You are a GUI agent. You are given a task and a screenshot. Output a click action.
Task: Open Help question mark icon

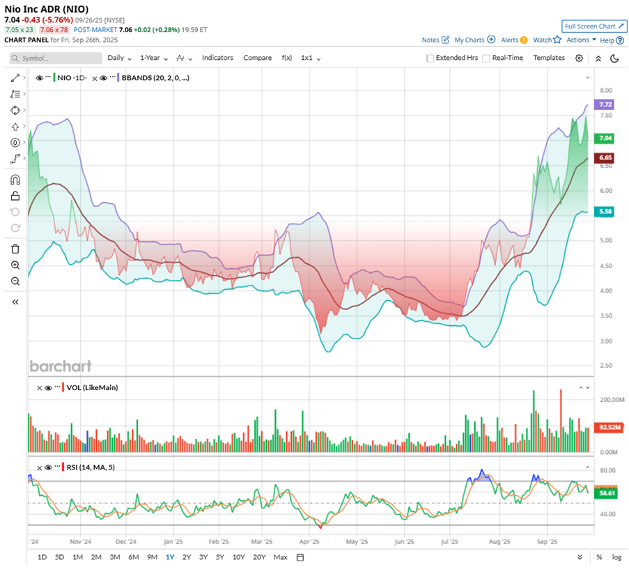pyautogui.click(x=620, y=40)
